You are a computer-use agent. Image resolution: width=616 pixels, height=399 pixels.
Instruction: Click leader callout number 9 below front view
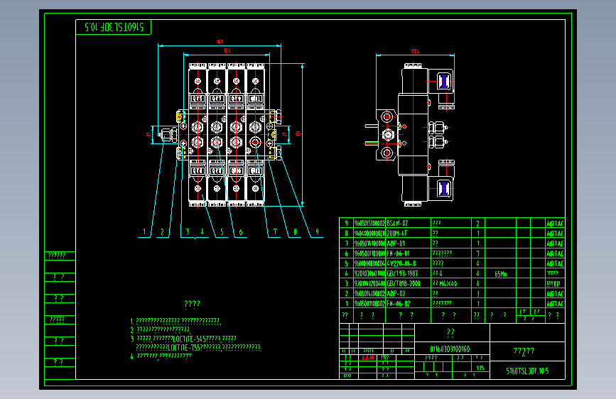click(317, 232)
